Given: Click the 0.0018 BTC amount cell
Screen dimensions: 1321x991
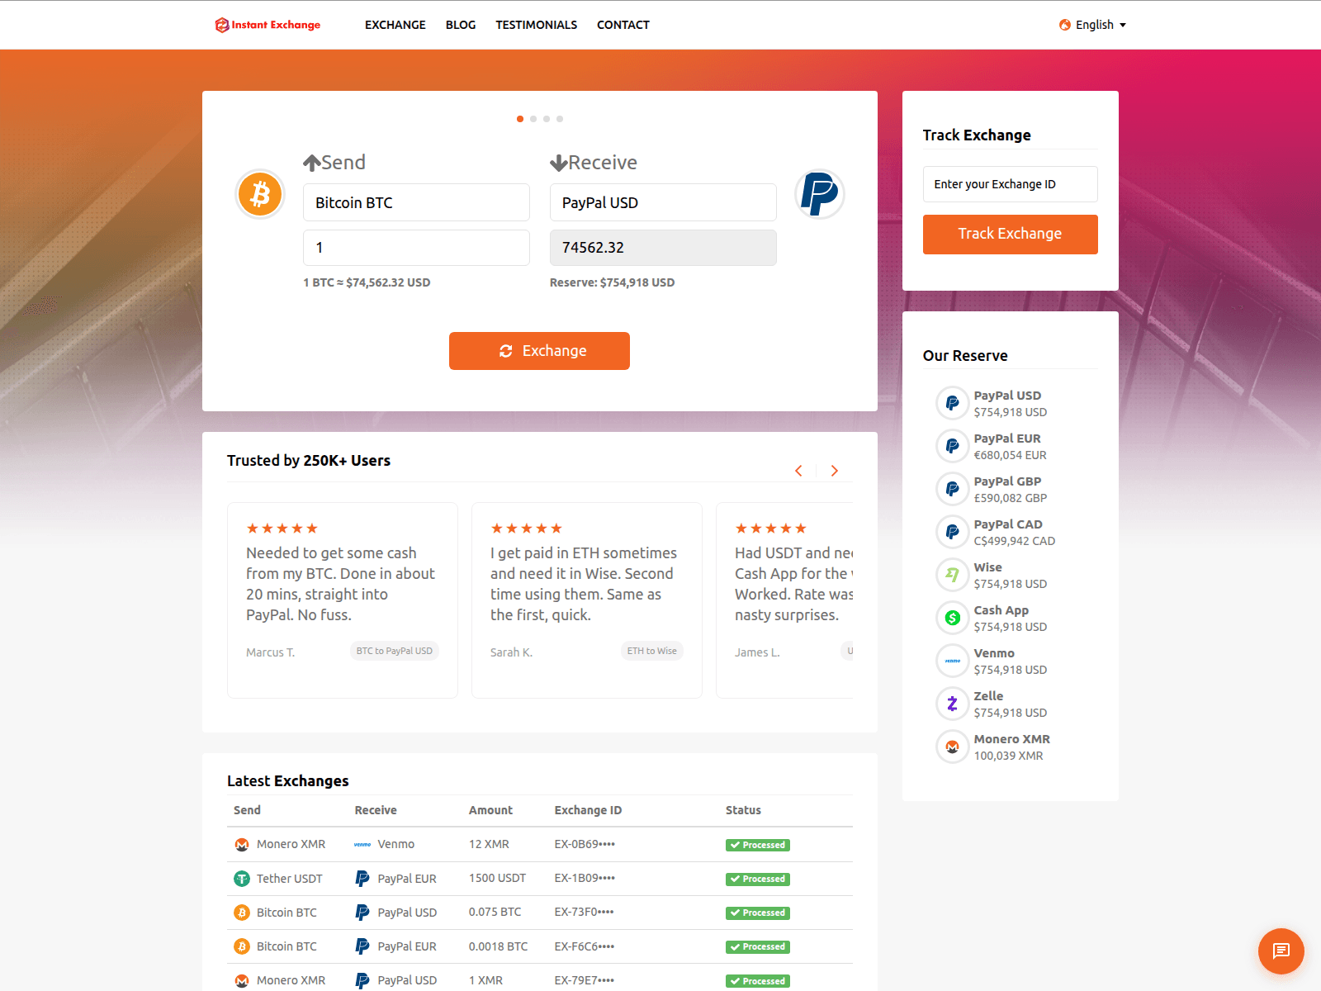Looking at the screenshot, I should [498, 946].
